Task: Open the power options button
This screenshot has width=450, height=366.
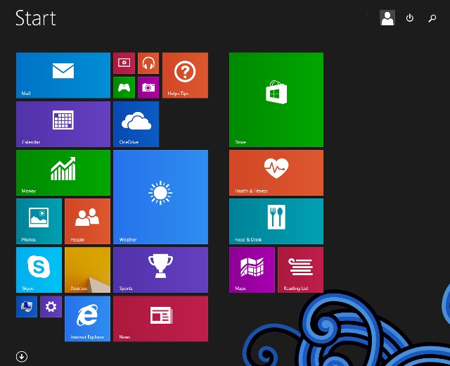Action: pyautogui.click(x=410, y=18)
